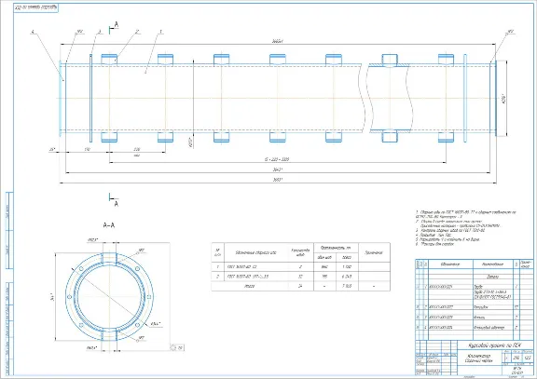Click the Курсовой проект по ПСК title cell
Viewport: 537px width, 379px height.
(x=495, y=345)
